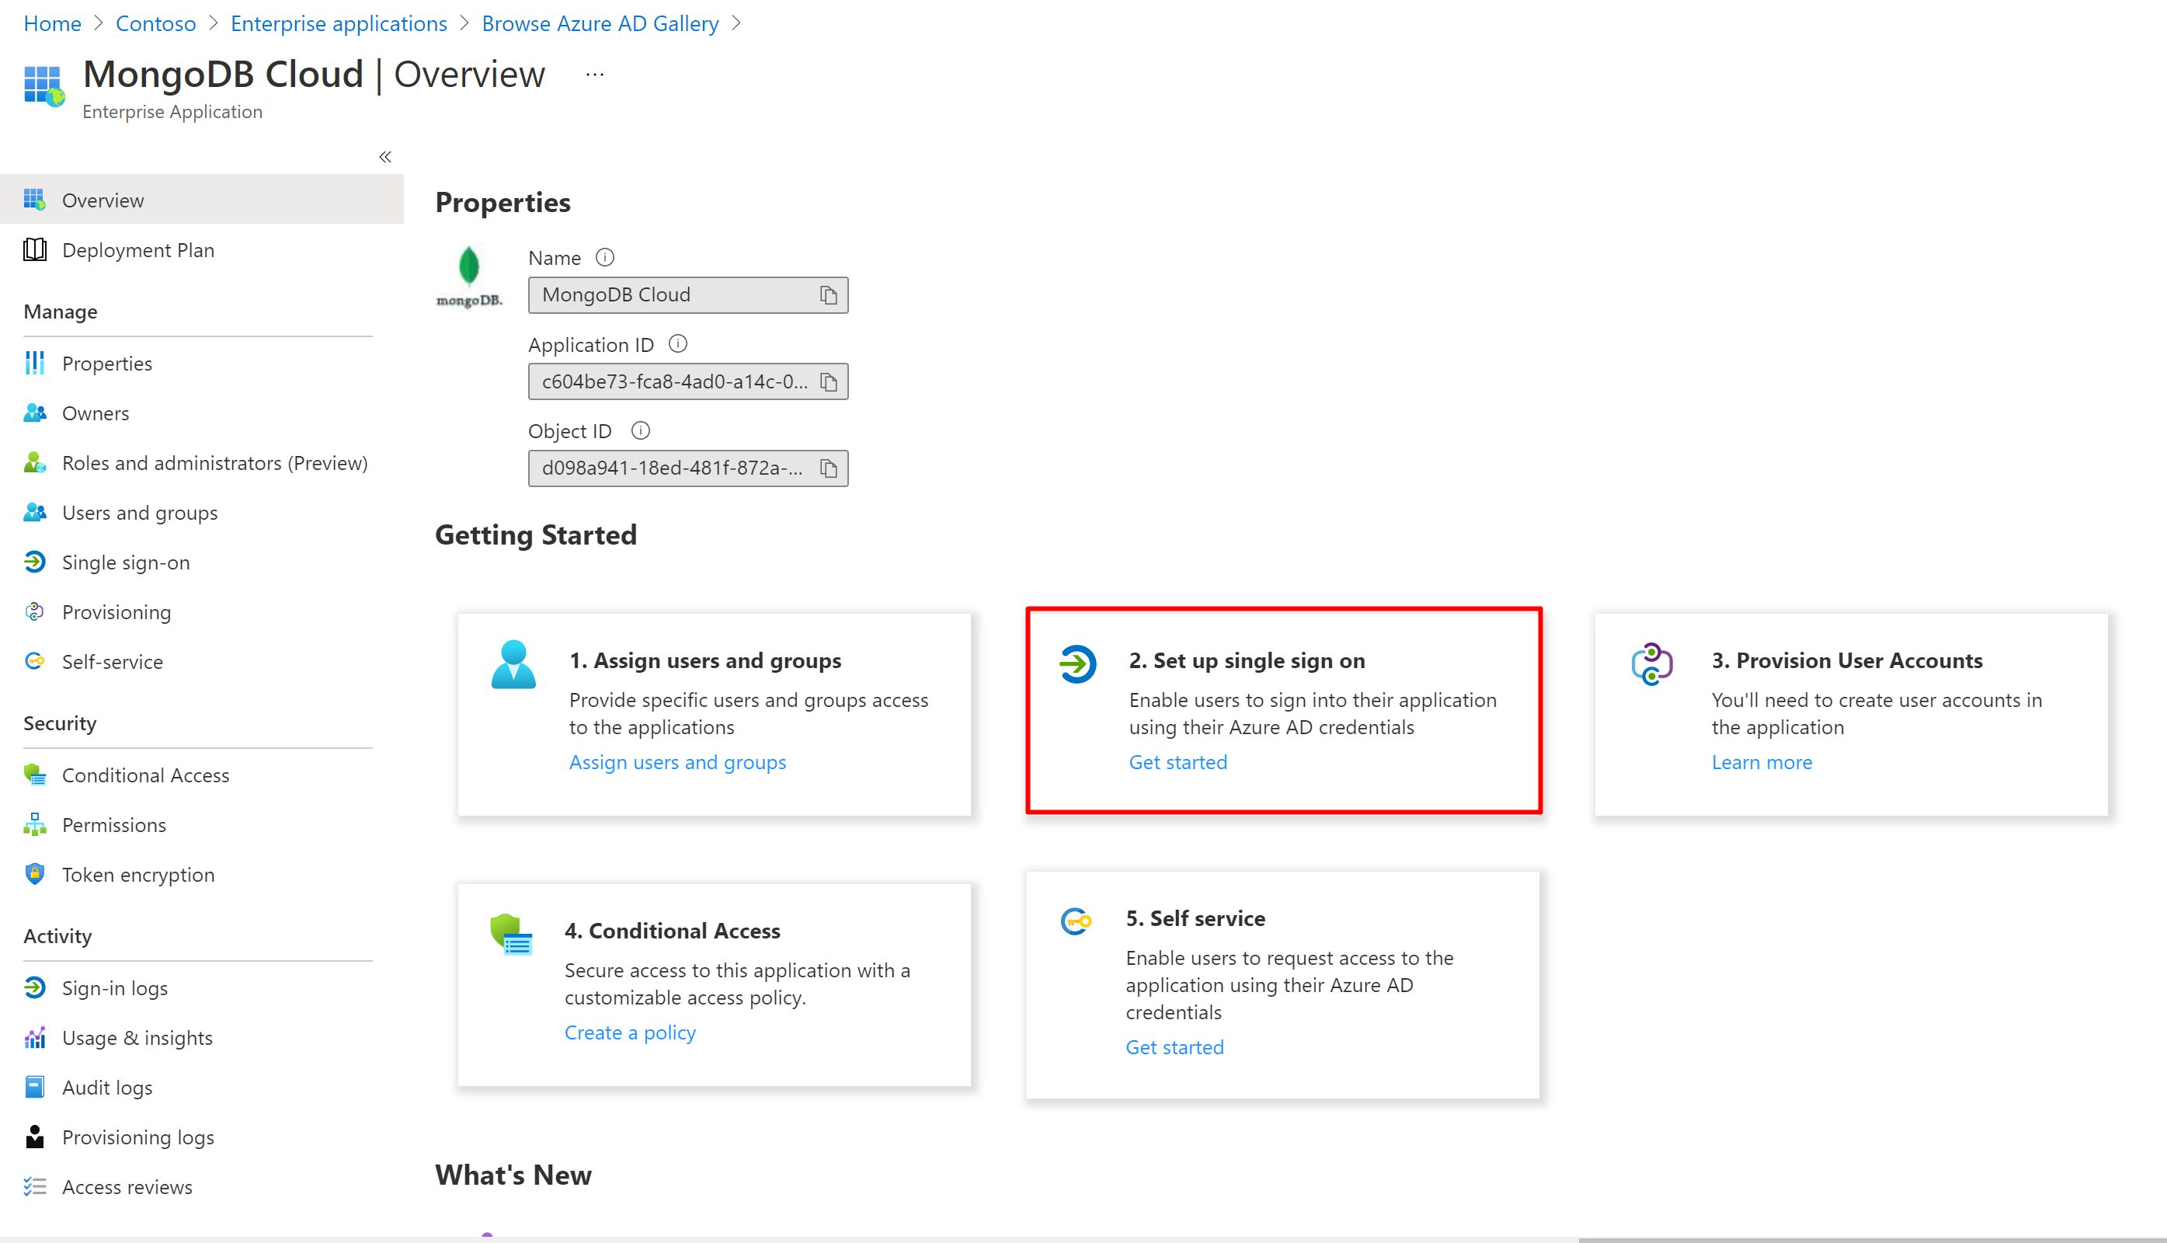2167x1243 pixels.
Task: Copy the Name field value icon
Action: click(x=828, y=295)
